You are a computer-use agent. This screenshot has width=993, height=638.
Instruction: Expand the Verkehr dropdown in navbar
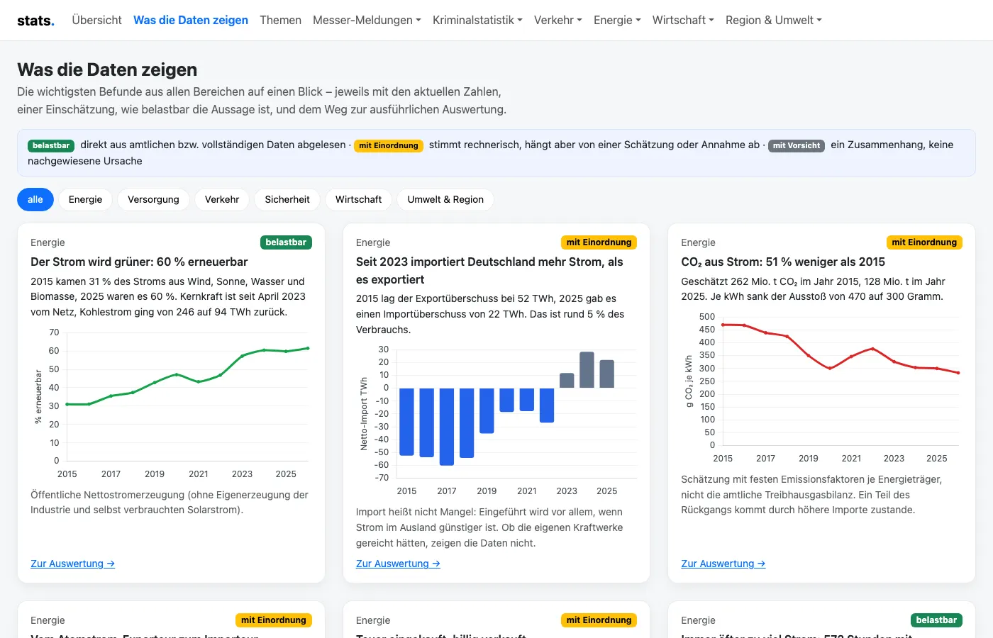557,20
